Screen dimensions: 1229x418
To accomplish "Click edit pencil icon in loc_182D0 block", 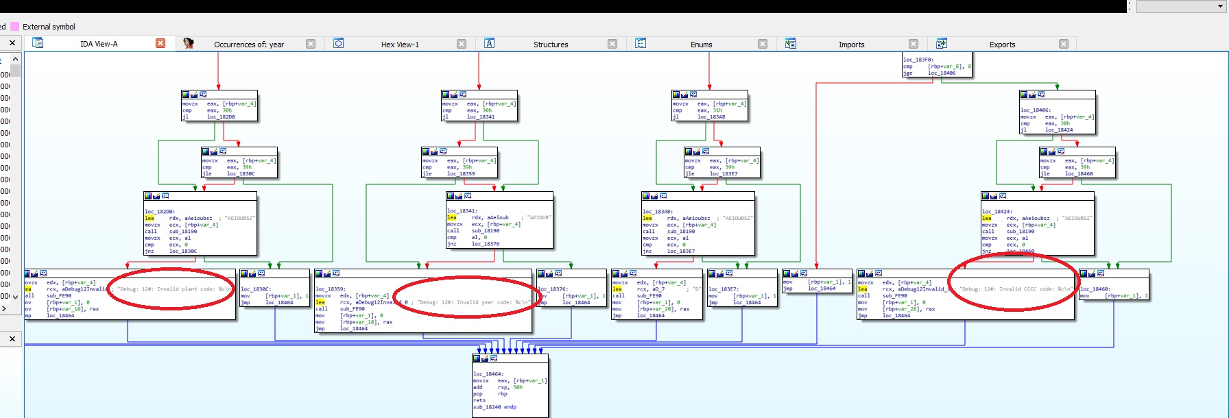I will pyautogui.click(x=157, y=196).
